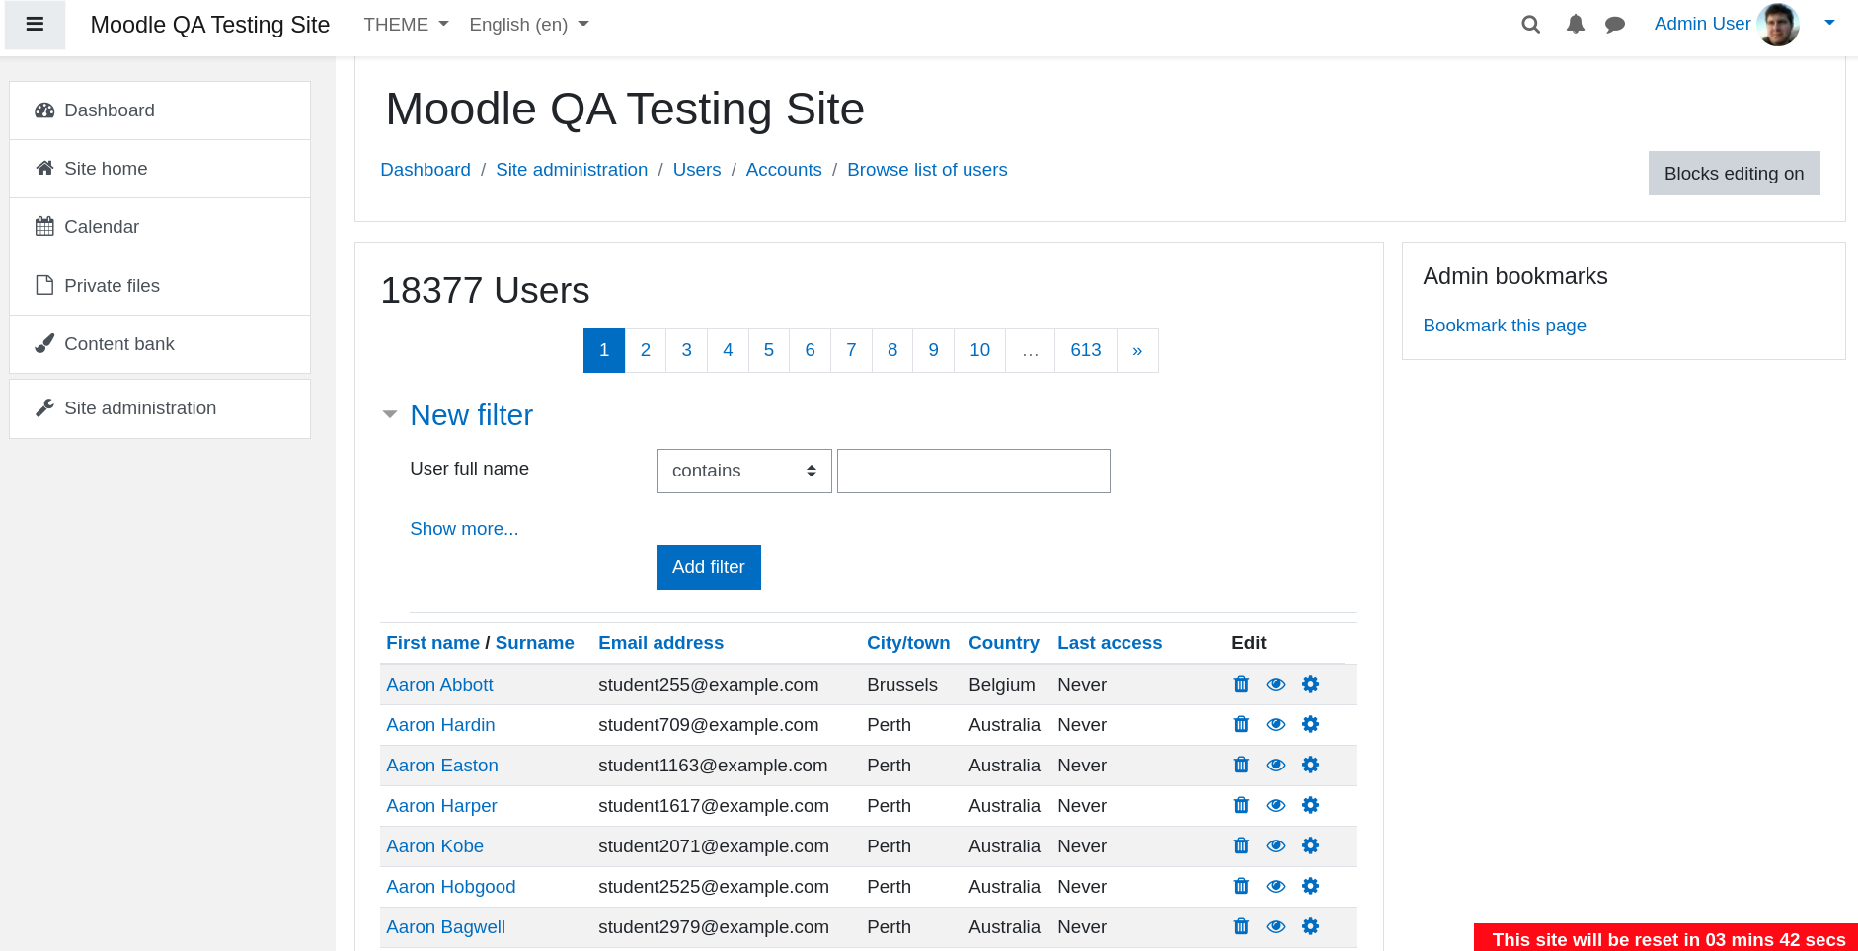Suspend Aaron Bagwell with eye icon
Viewport: 1858px width, 951px height.
click(1276, 926)
